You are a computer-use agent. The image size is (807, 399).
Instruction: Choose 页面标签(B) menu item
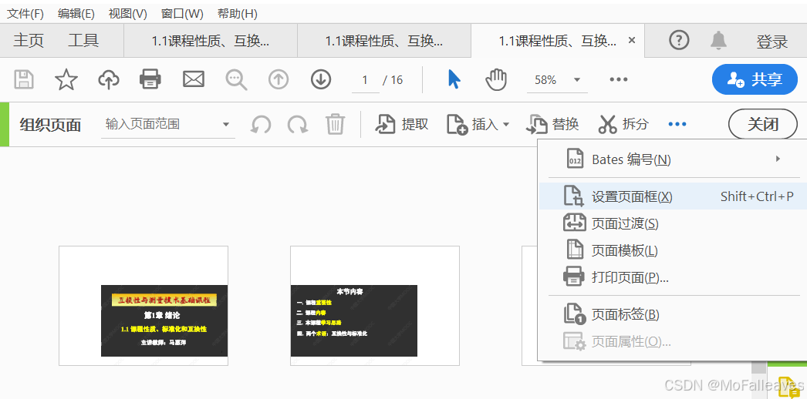point(672,314)
